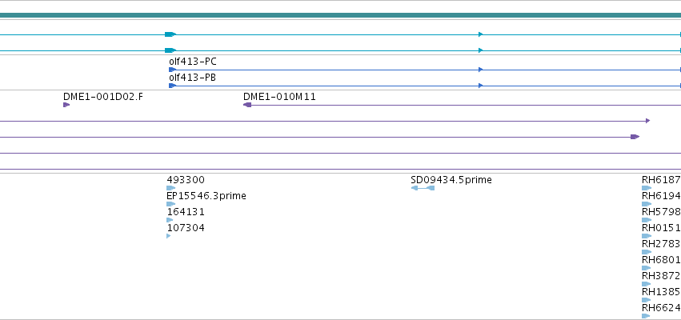Select the RH6194 label
Viewport: 681px width, 320px height.
[661, 196]
